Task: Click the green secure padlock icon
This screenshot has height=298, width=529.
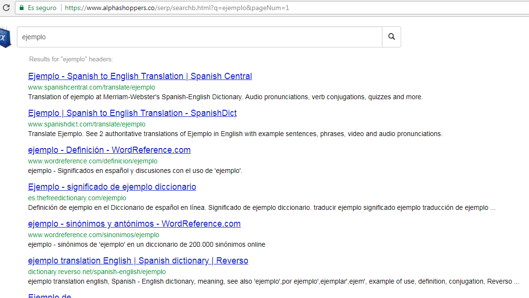Action: [22, 8]
